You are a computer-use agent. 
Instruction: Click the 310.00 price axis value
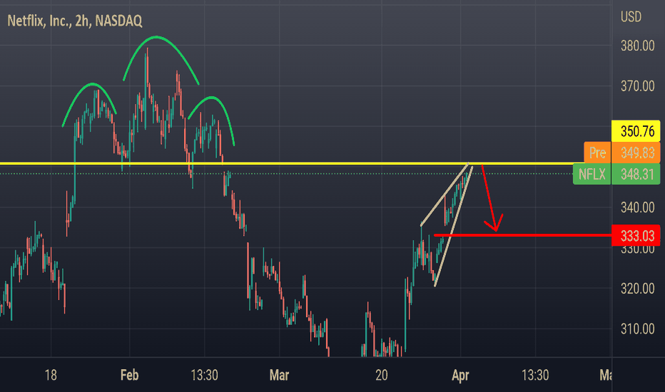pyautogui.click(x=637, y=329)
